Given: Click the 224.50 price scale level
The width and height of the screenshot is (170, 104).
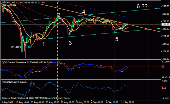Looking at the screenshot, I should 166,44.
